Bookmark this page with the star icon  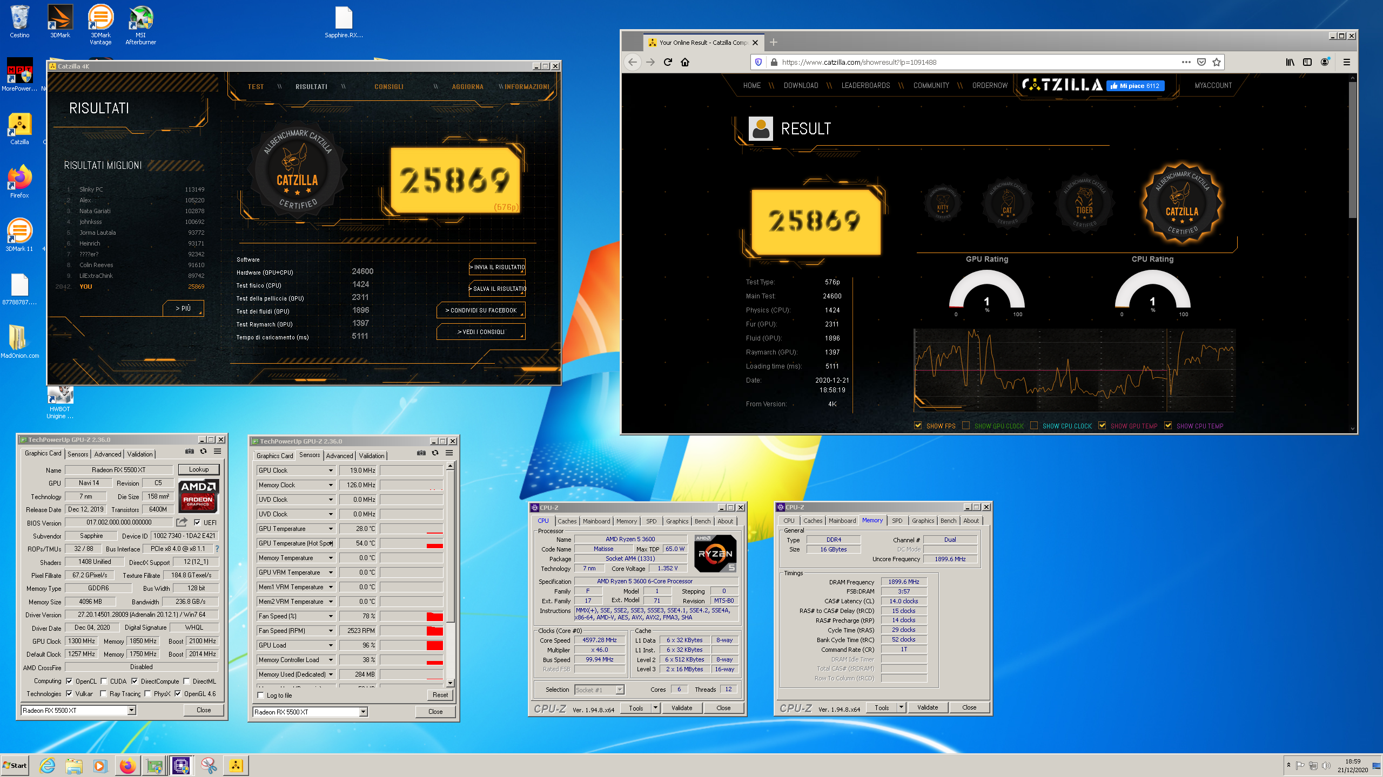(1217, 62)
